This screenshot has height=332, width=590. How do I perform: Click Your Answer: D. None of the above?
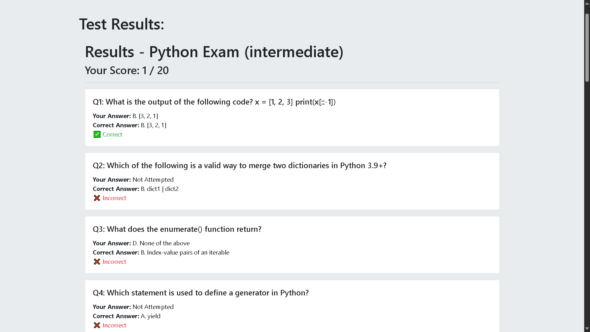point(141,243)
